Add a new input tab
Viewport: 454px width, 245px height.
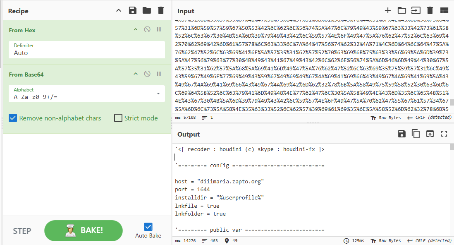click(x=387, y=11)
